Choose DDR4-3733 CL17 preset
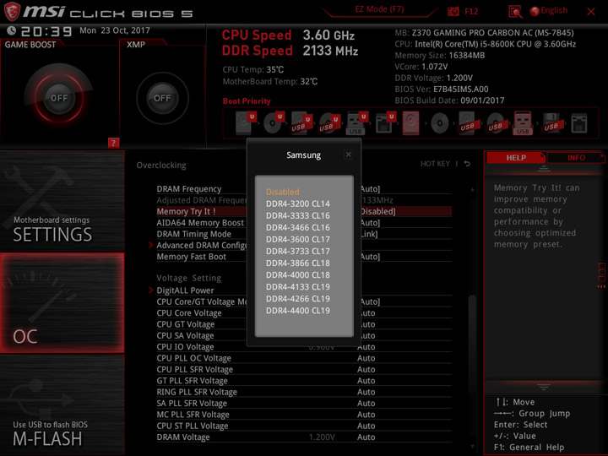The height and width of the screenshot is (456, 608). point(298,252)
